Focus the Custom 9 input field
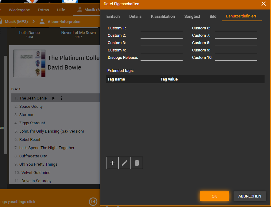This screenshot has height=207, width=271. point(236,50)
